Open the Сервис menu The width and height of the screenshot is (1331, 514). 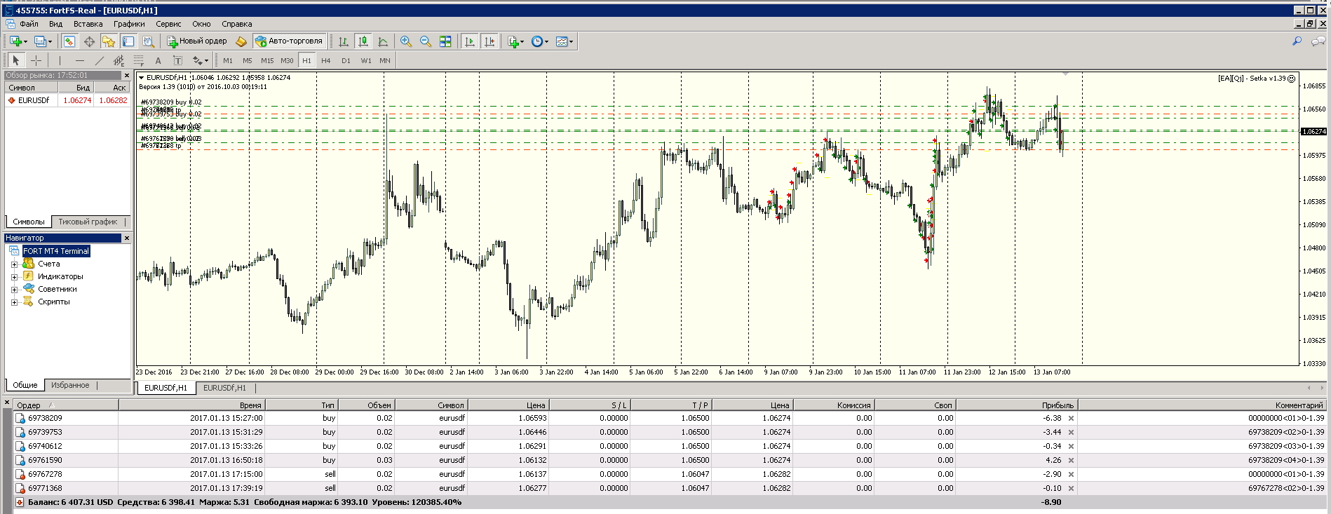168,24
